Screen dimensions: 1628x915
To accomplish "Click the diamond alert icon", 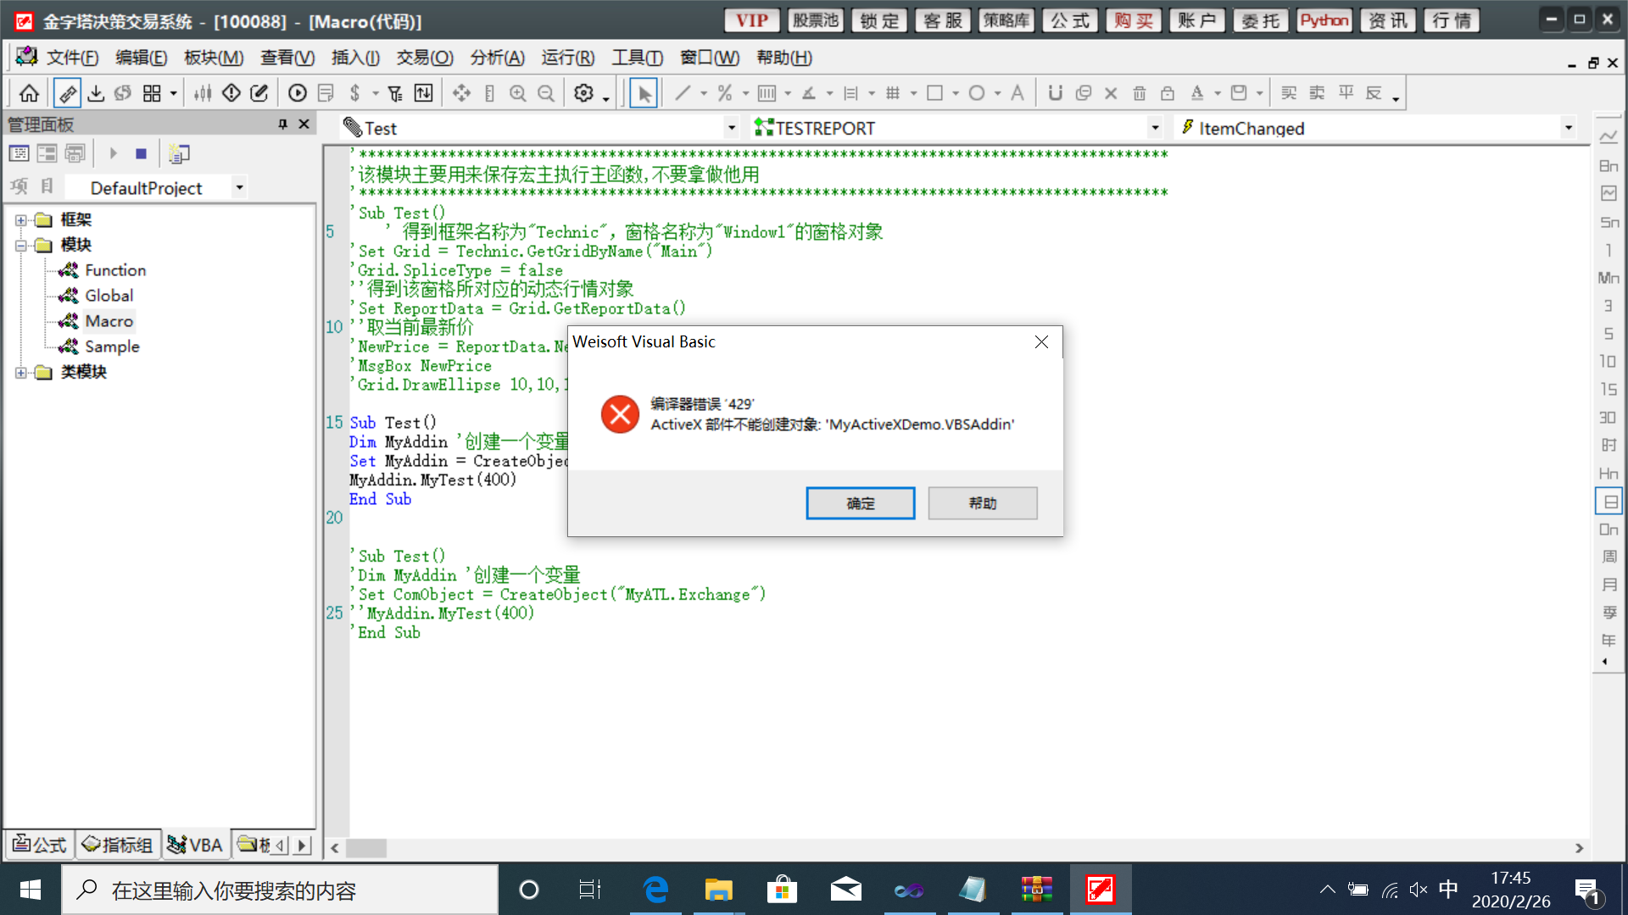I will (231, 93).
